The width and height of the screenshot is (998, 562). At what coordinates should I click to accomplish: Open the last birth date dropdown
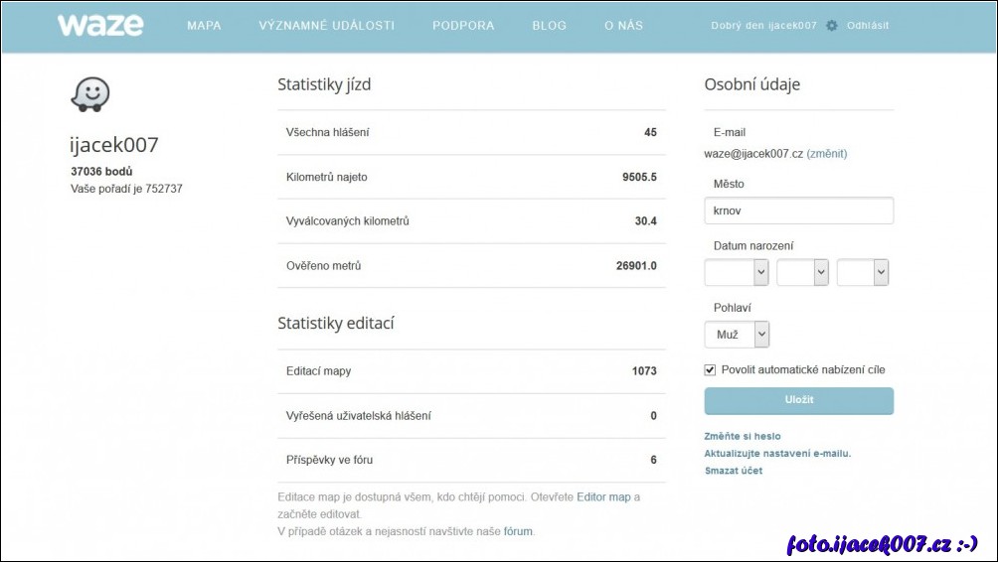pyautogui.click(x=862, y=273)
